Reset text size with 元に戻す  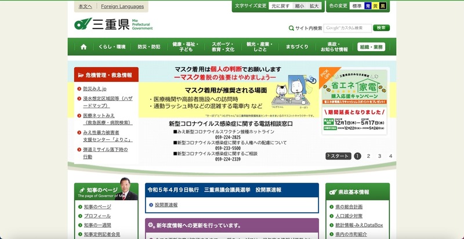[x=281, y=6]
